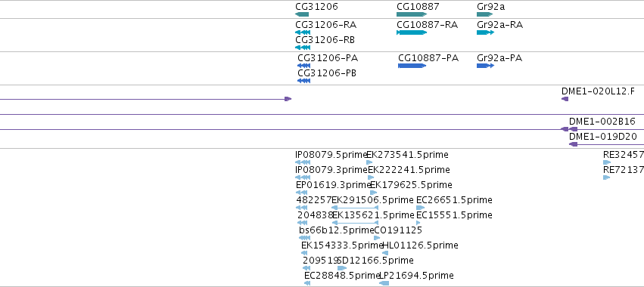This screenshot has width=644, height=287.
Task: Select the SD12166.5prime EST glyph
Action: 342,268
